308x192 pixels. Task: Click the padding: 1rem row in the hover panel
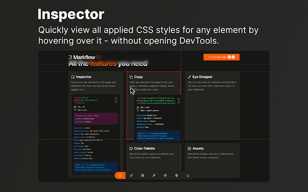142,127
